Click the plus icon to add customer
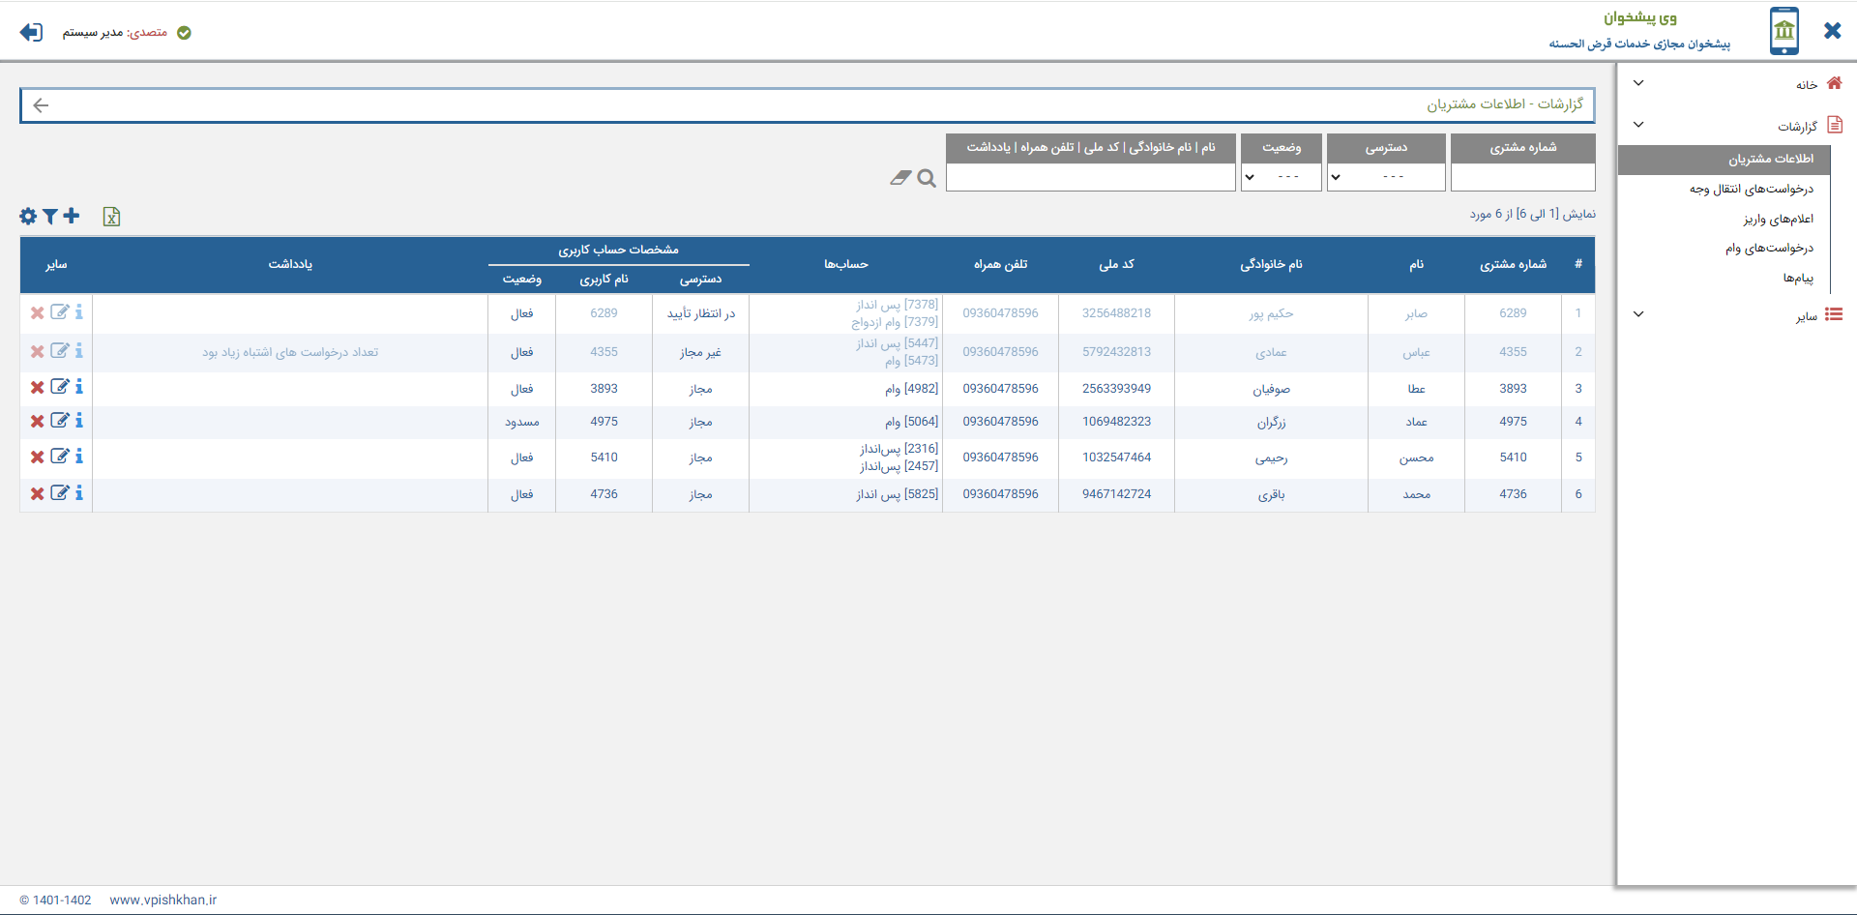The width and height of the screenshot is (1857, 915). coord(72,216)
